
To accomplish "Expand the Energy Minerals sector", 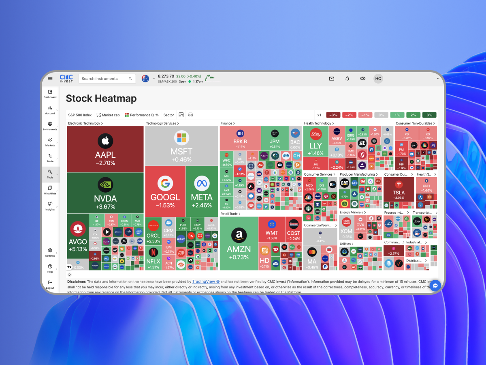I will [x=353, y=212].
